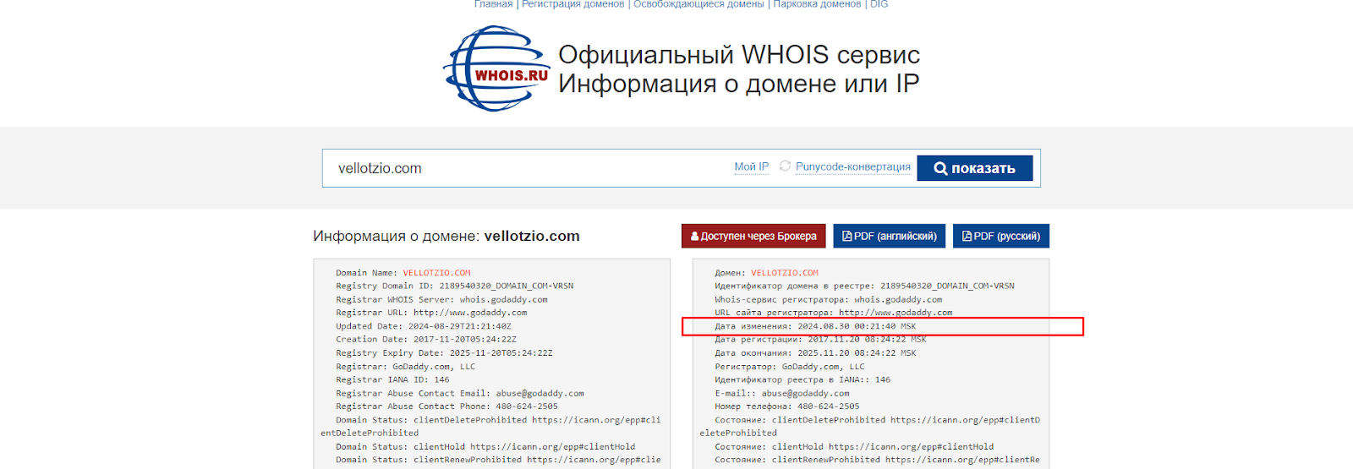Select Registrar Abuse Contact Email line
The image size is (1353, 469).
(x=460, y=393)
